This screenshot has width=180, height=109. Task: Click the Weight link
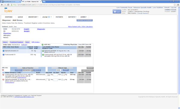coord(27,31)
